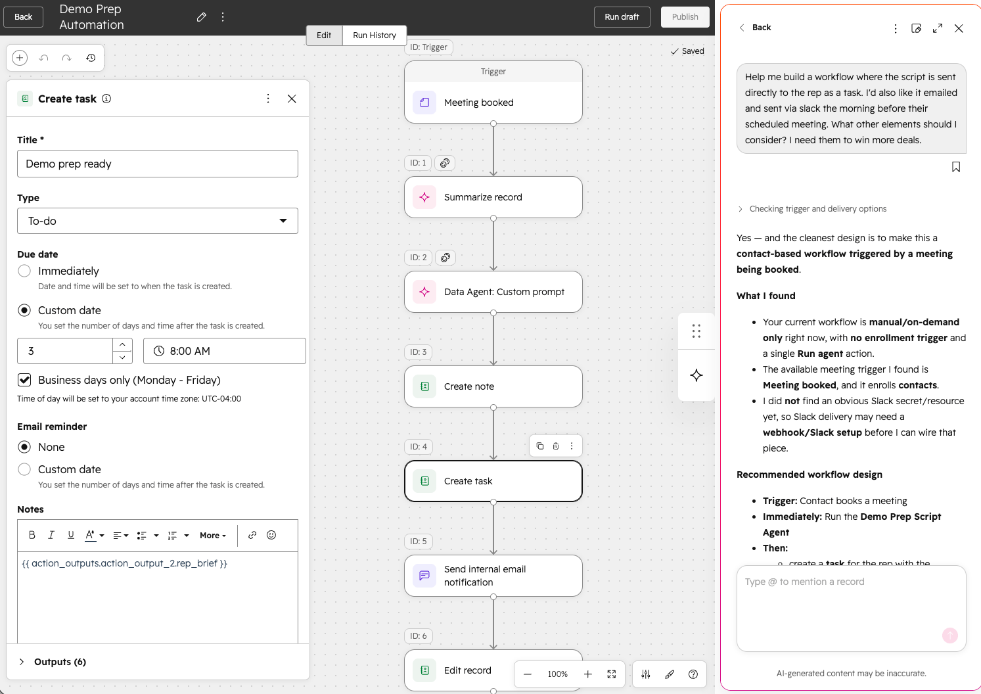The width and height of the screenshot is (981, 694).
Task: Expand the assistant panel to full size
Action: 938,28
